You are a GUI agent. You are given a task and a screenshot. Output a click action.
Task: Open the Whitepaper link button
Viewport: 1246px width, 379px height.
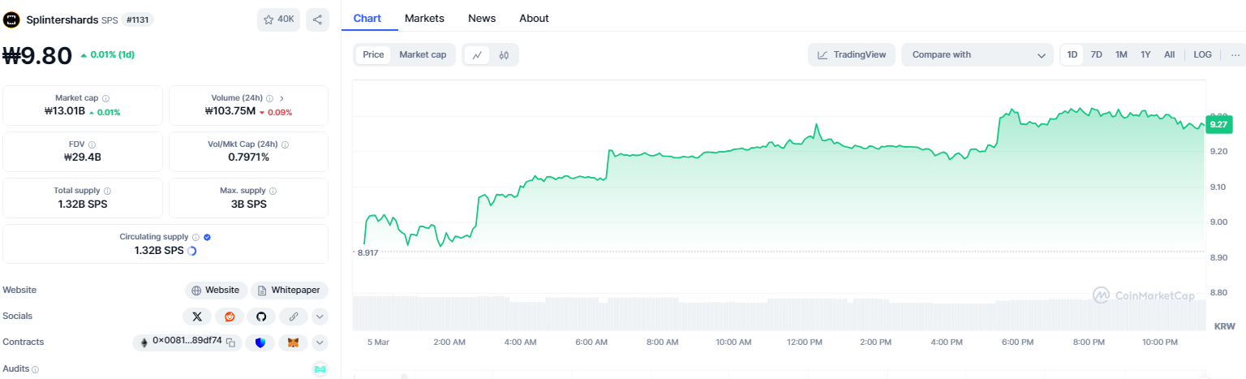pyautogui.click(x=289, y=290)
